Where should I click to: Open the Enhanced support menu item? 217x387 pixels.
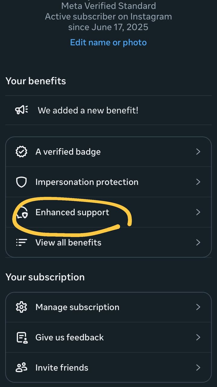(108, 212)
